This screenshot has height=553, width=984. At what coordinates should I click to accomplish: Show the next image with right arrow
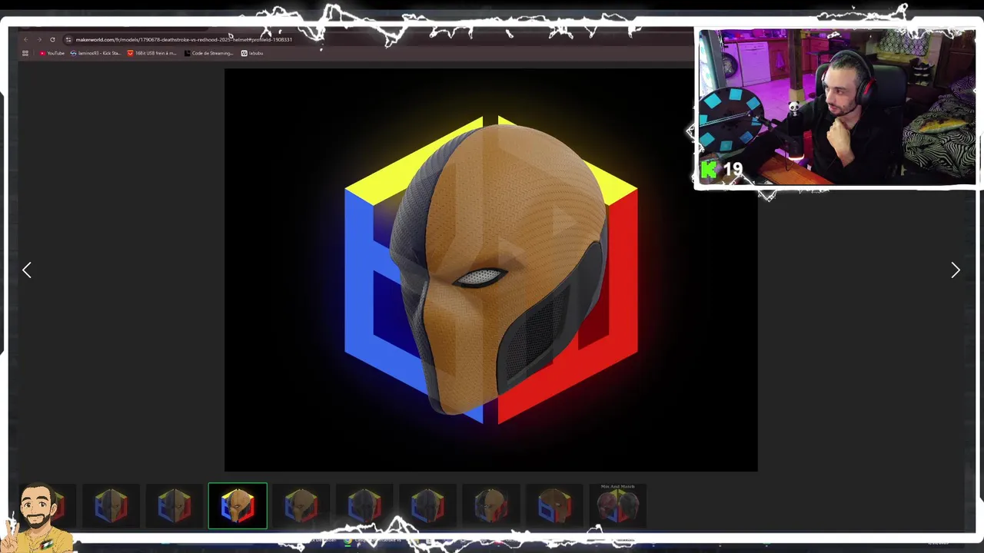(x=956, y=270)
